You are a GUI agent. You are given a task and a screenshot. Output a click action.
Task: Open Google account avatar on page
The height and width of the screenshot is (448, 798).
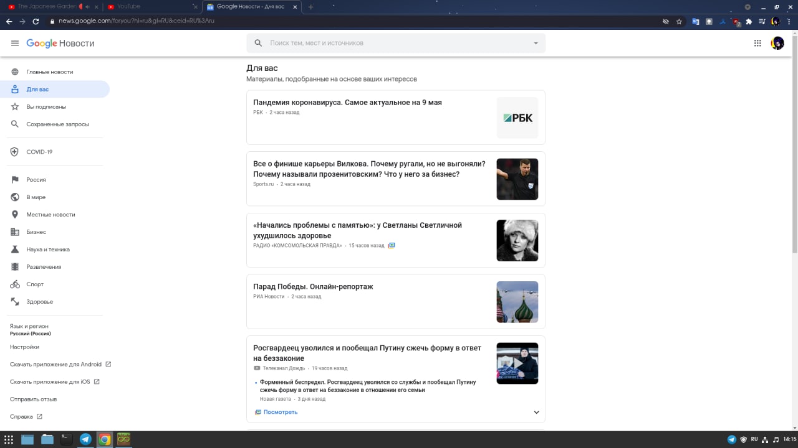[x=777, y=43]
